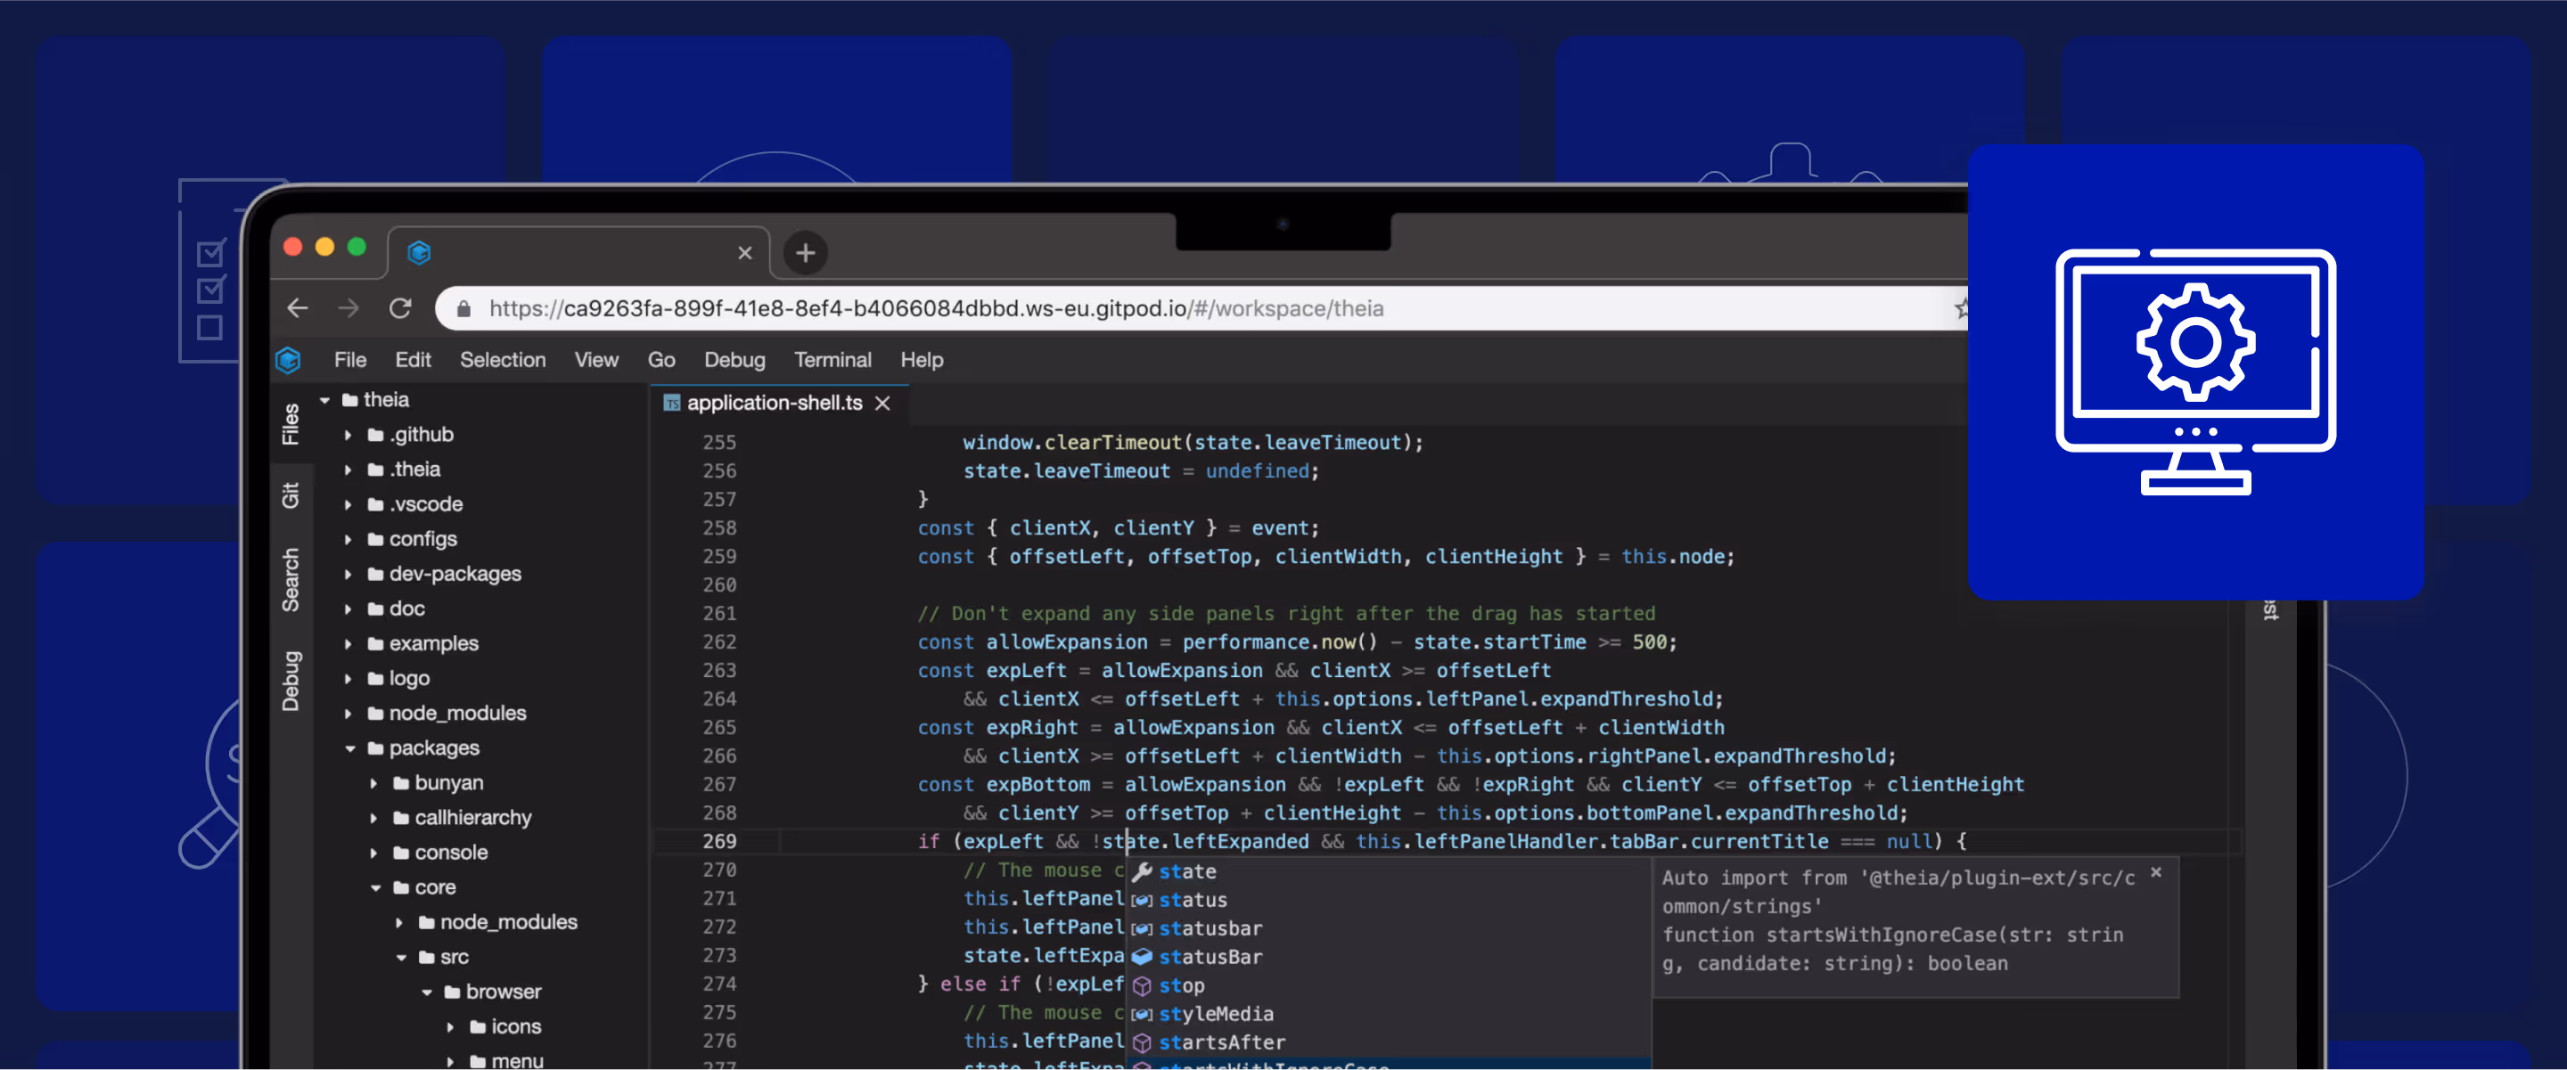This screenshot has height=1070, width=2567.
Task: Collapse the src folder
Action: [402, 958]
